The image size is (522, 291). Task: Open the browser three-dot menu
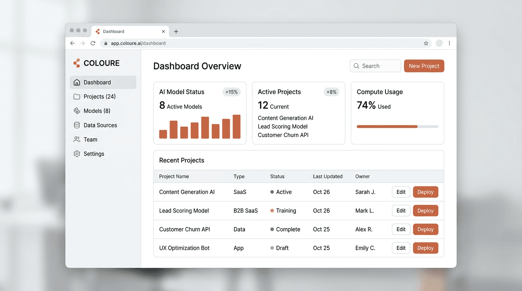450,43
